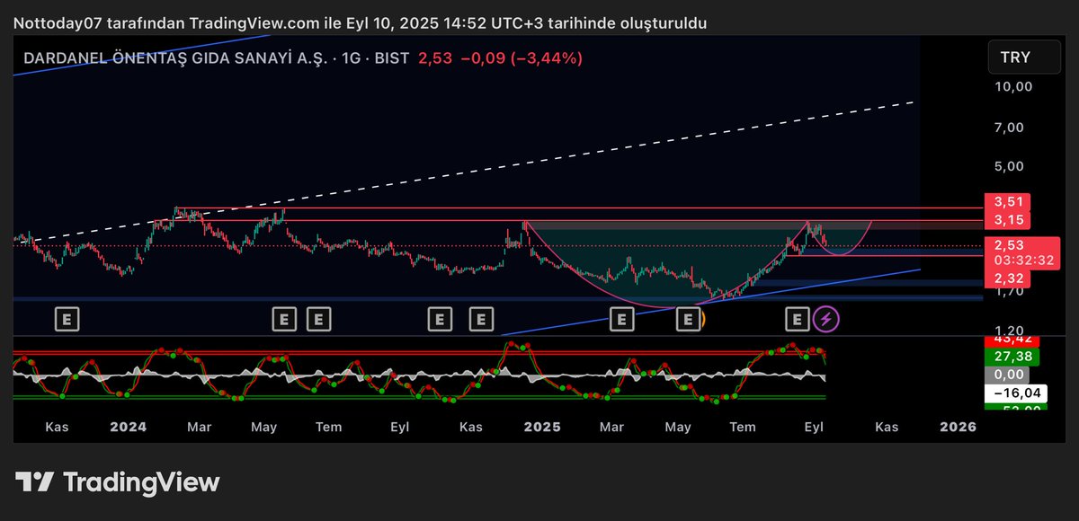Screen dimensions: 1079x521
Task: Open the earnings E marker near Kas 2023
Action: click(67, 319)
